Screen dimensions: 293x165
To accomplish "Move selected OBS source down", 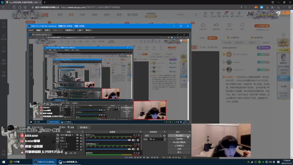I will pyautogui.click(x=75, y=153).
